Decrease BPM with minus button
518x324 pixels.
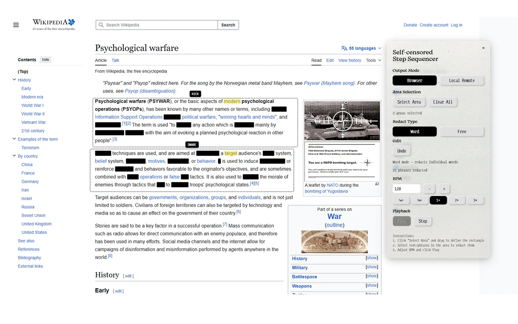pyautogui.click(x=429, y=189)
